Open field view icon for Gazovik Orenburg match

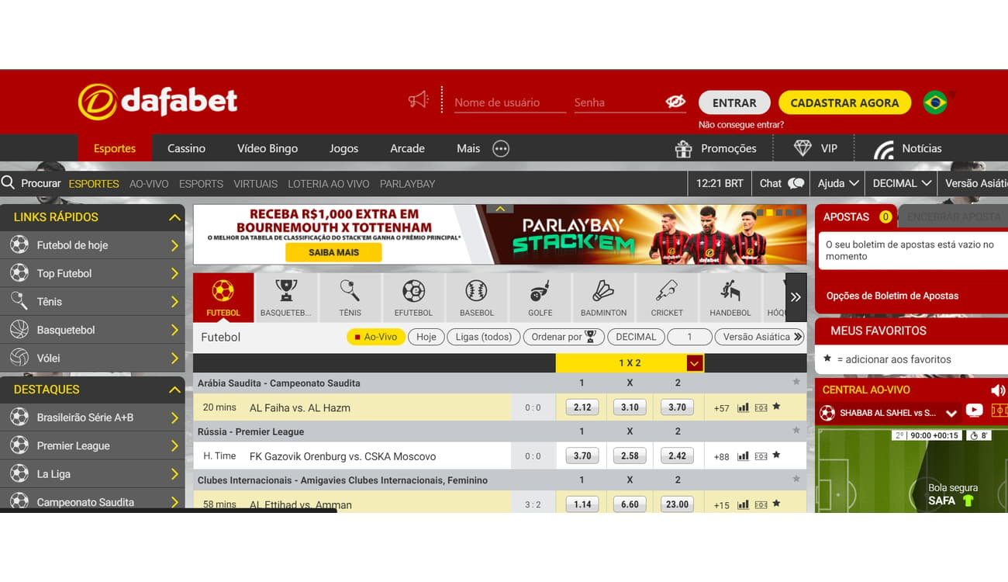tap(761, 456)
